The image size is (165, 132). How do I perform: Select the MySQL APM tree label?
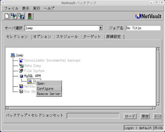(x=33, y=76)
